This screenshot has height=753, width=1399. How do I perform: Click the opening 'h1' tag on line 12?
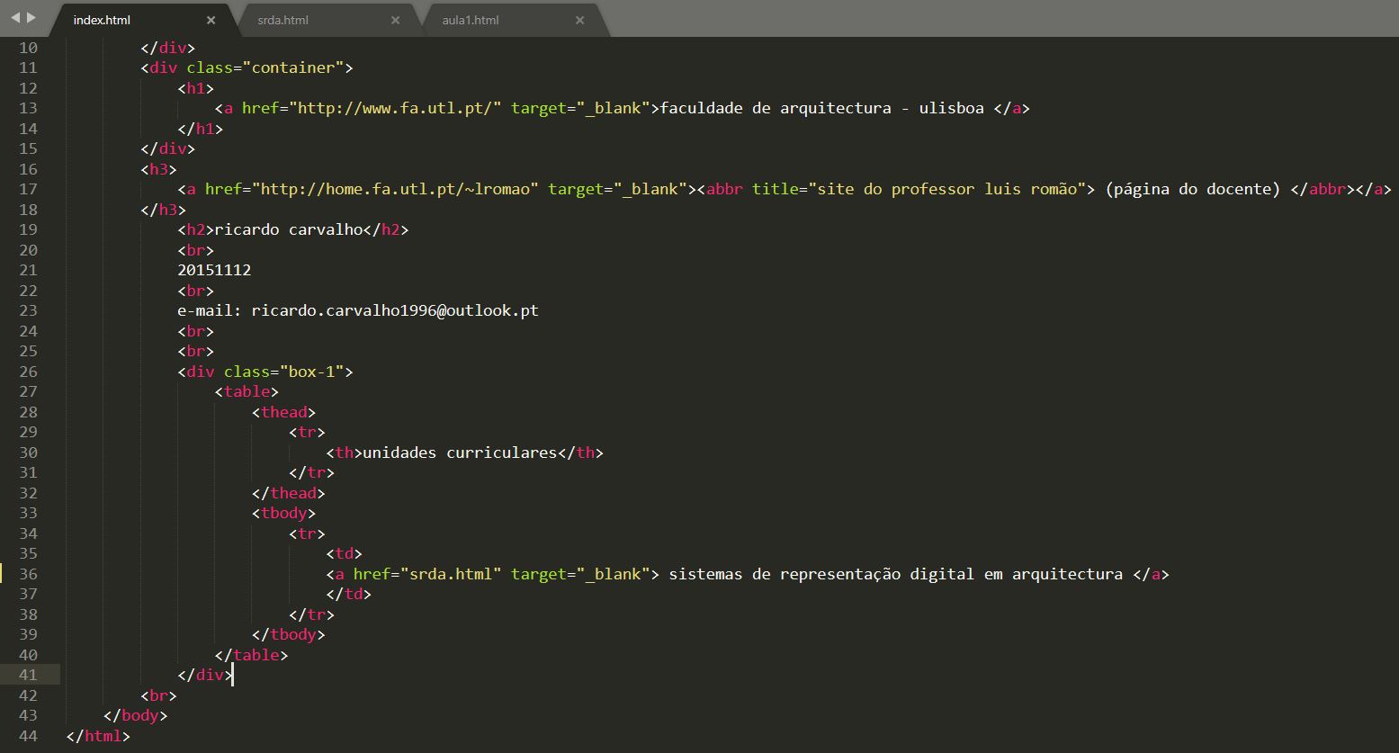tap(195, 88)
